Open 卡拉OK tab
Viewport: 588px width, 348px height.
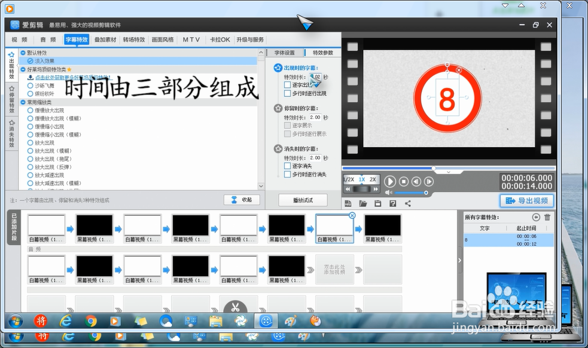tap(220, 39)
